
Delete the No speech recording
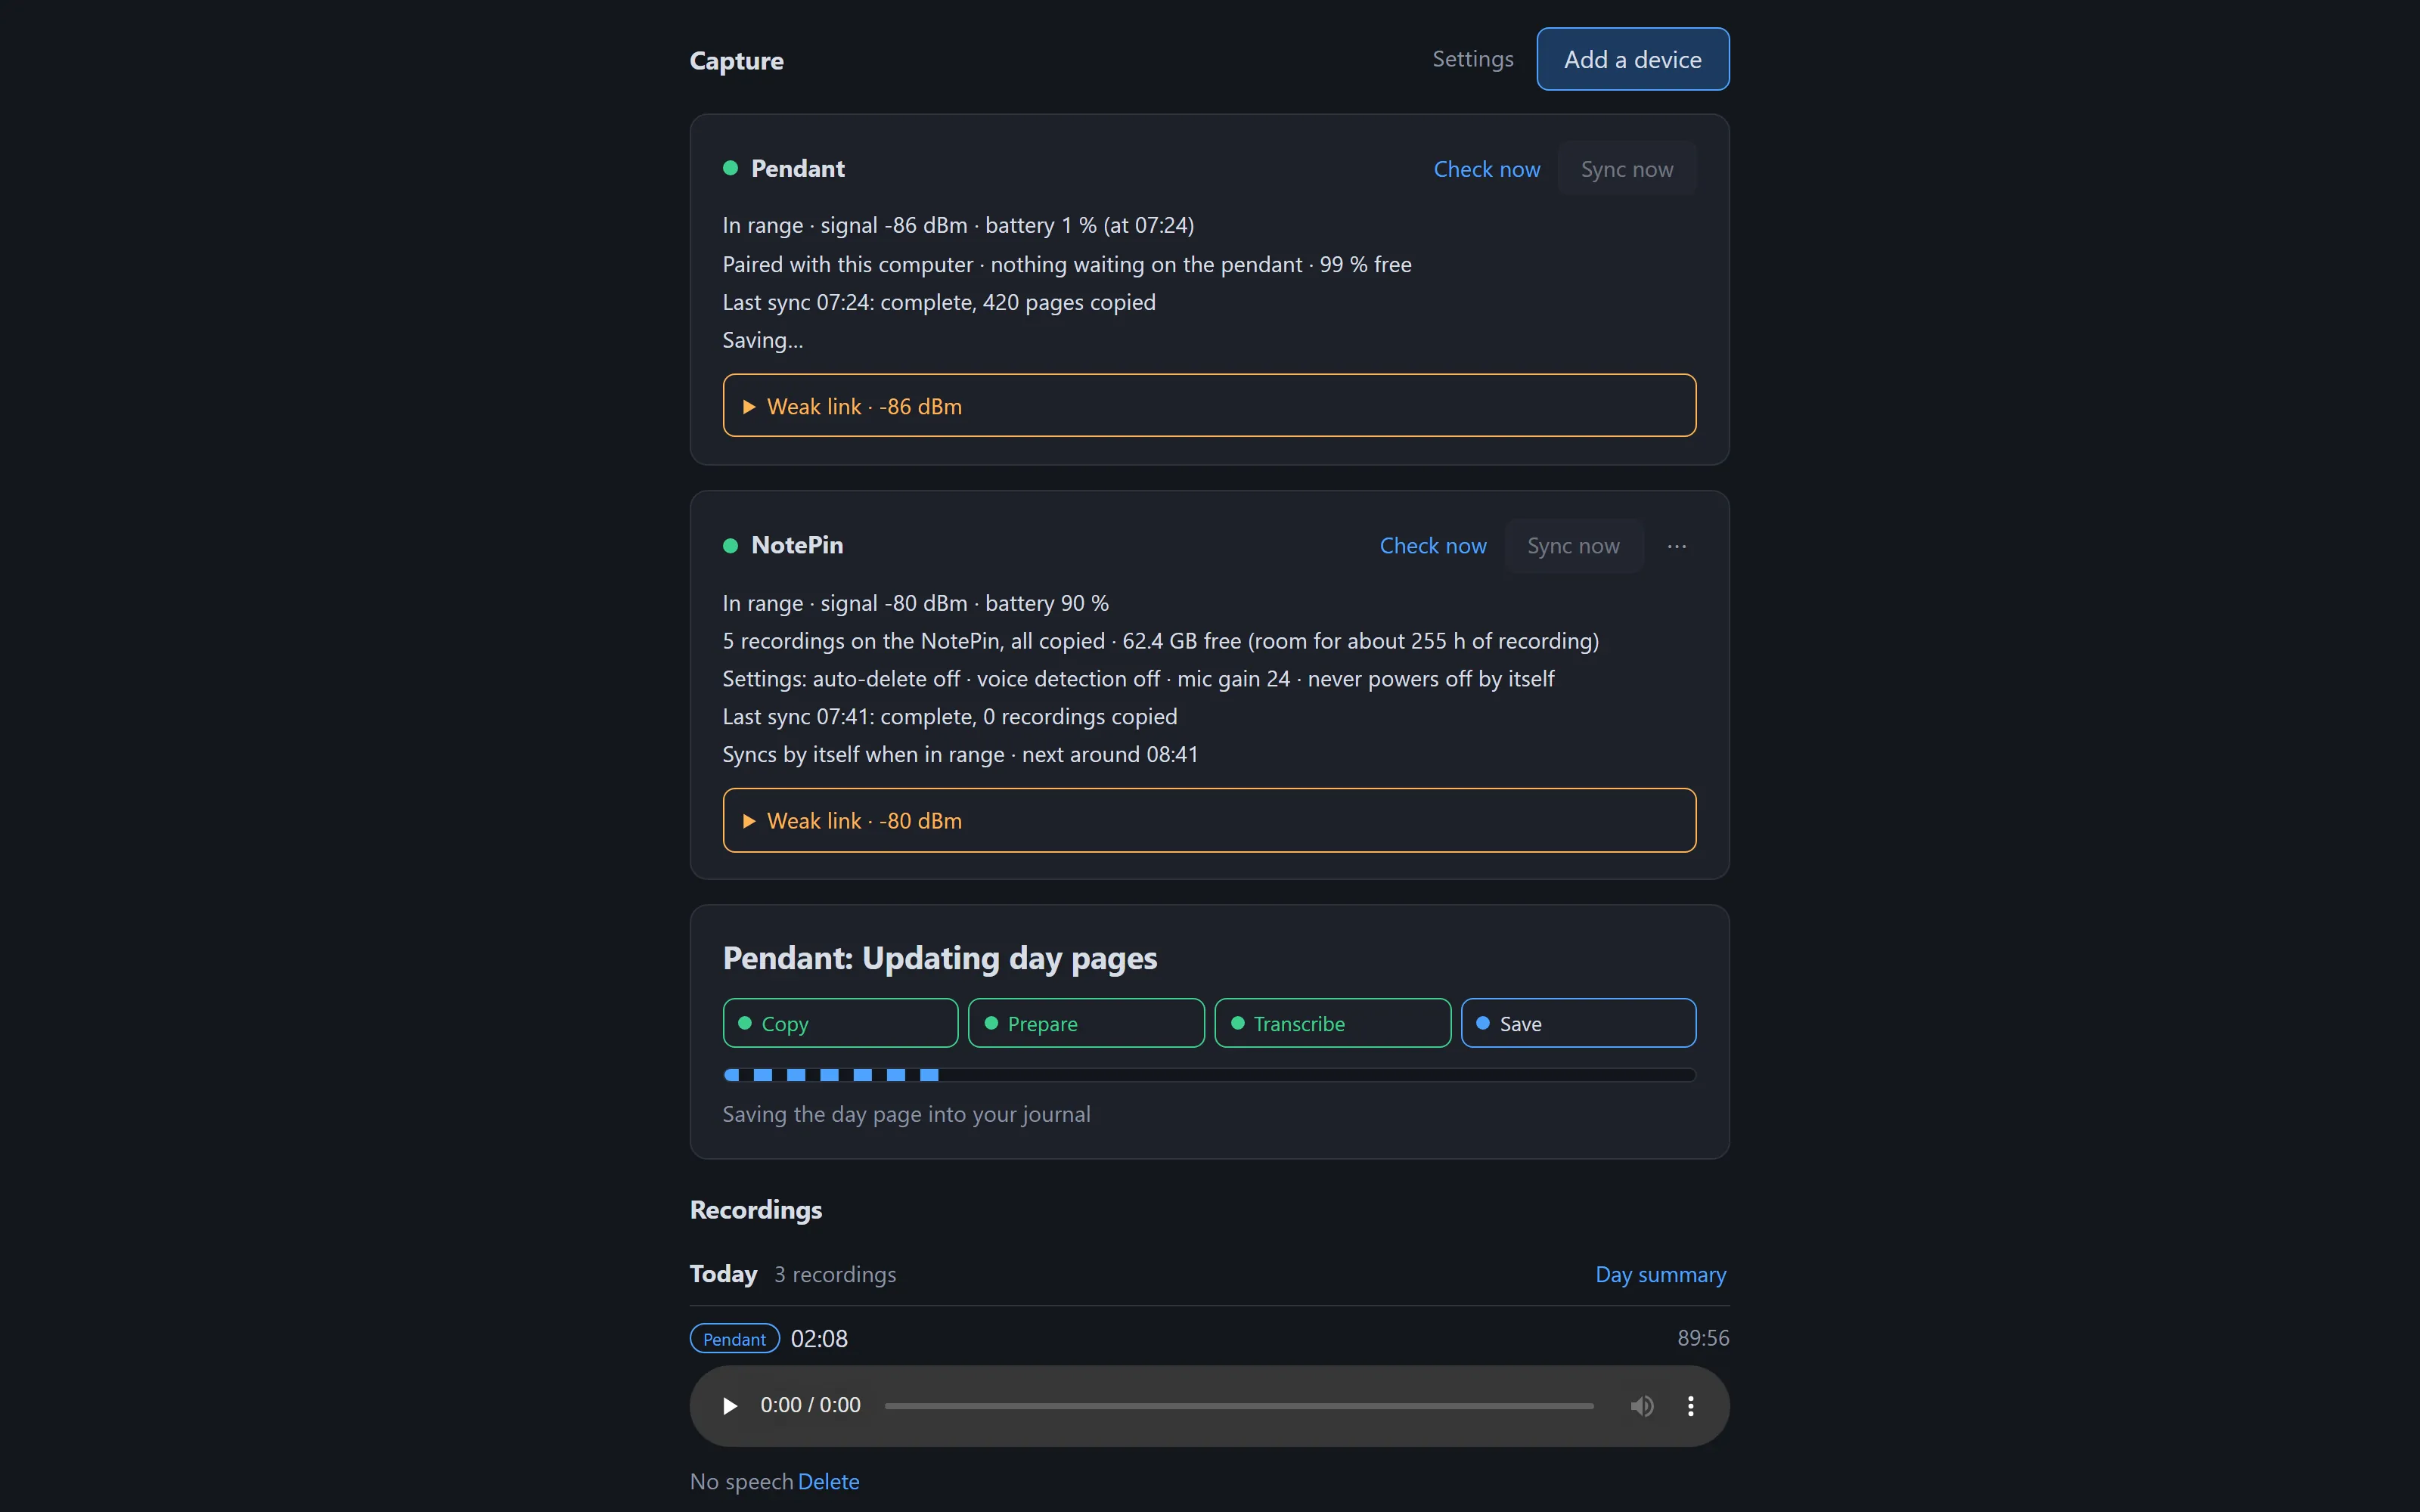[x=828, y=1481]
